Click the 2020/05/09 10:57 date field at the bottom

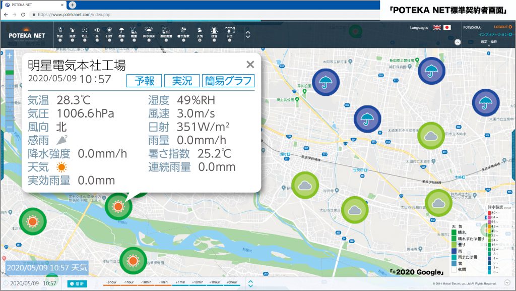[x=33, y=283]
